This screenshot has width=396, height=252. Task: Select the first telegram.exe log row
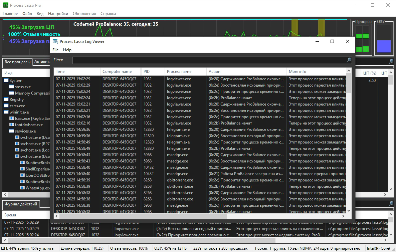tap(178, 129)
